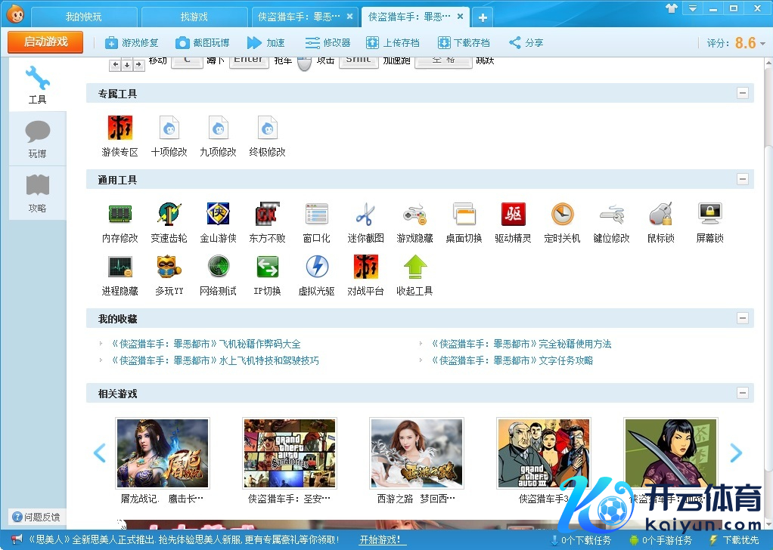This screenshot has height=550, width=773.
Task: Select the 攻略 sidebar item
Action: click(x=37, y=193)
